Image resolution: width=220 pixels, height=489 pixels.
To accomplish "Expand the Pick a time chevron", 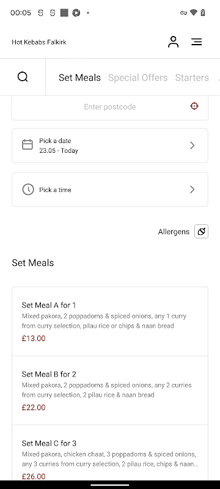I will (x=193, y=189).
